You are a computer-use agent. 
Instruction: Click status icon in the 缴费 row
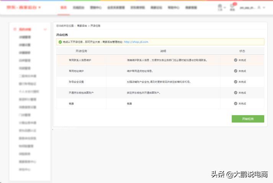coord(235,103)
